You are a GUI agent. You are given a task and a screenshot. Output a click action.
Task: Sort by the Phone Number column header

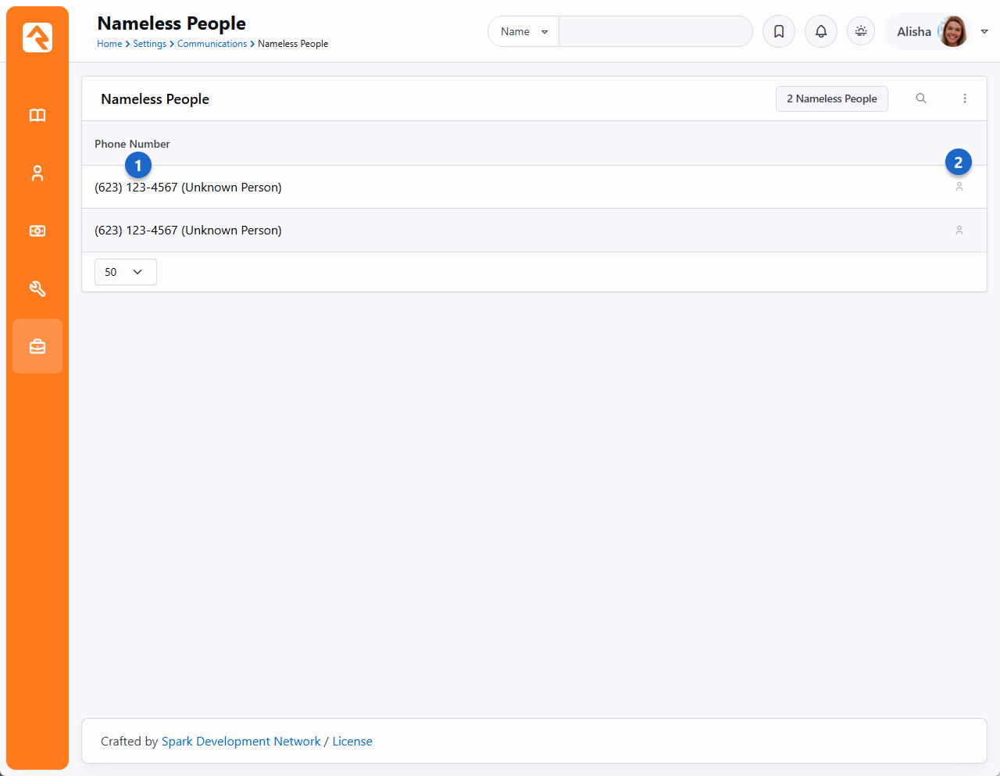tap(132, 144)
